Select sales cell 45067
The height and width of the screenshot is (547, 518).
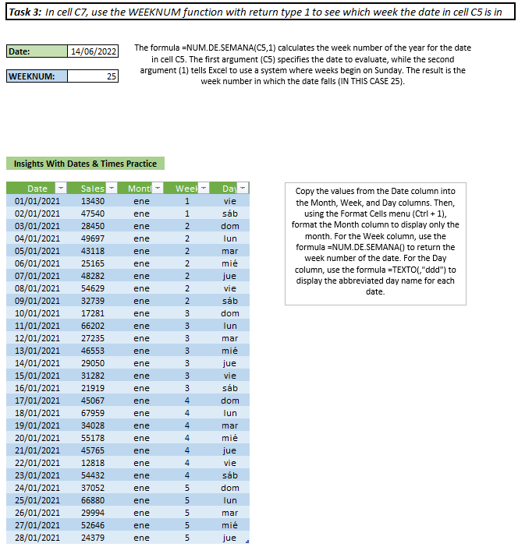[92, 401]
